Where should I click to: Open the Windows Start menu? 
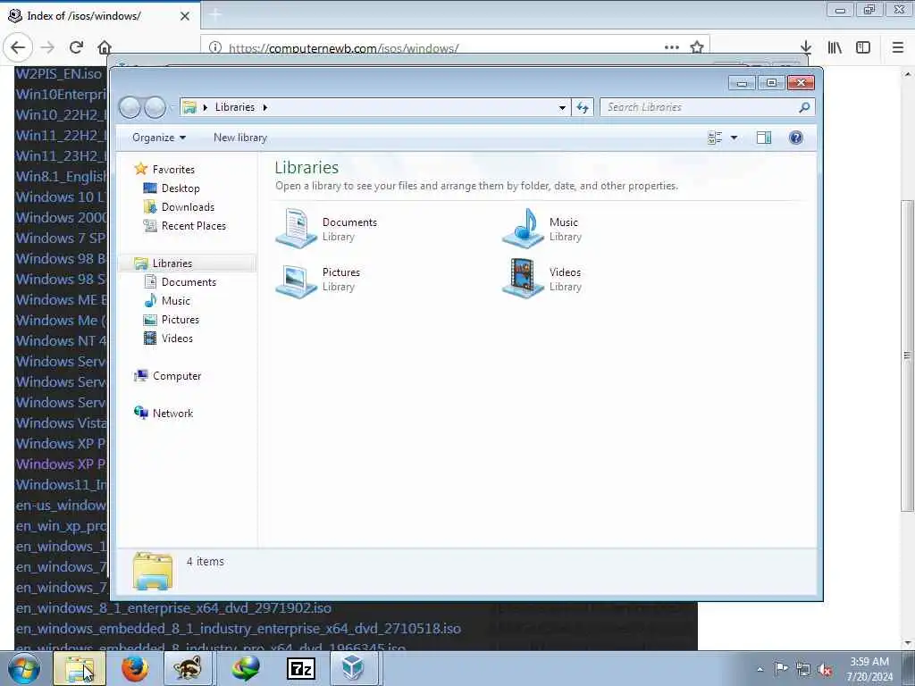(x=24, y=668)
